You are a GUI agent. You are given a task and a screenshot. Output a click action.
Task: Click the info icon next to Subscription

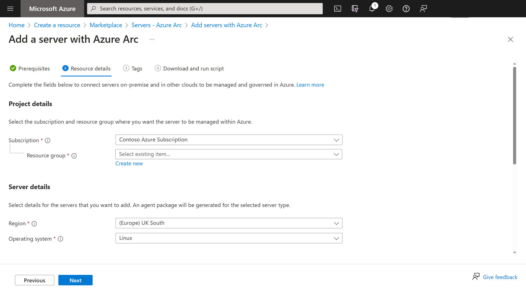point(48,140)
